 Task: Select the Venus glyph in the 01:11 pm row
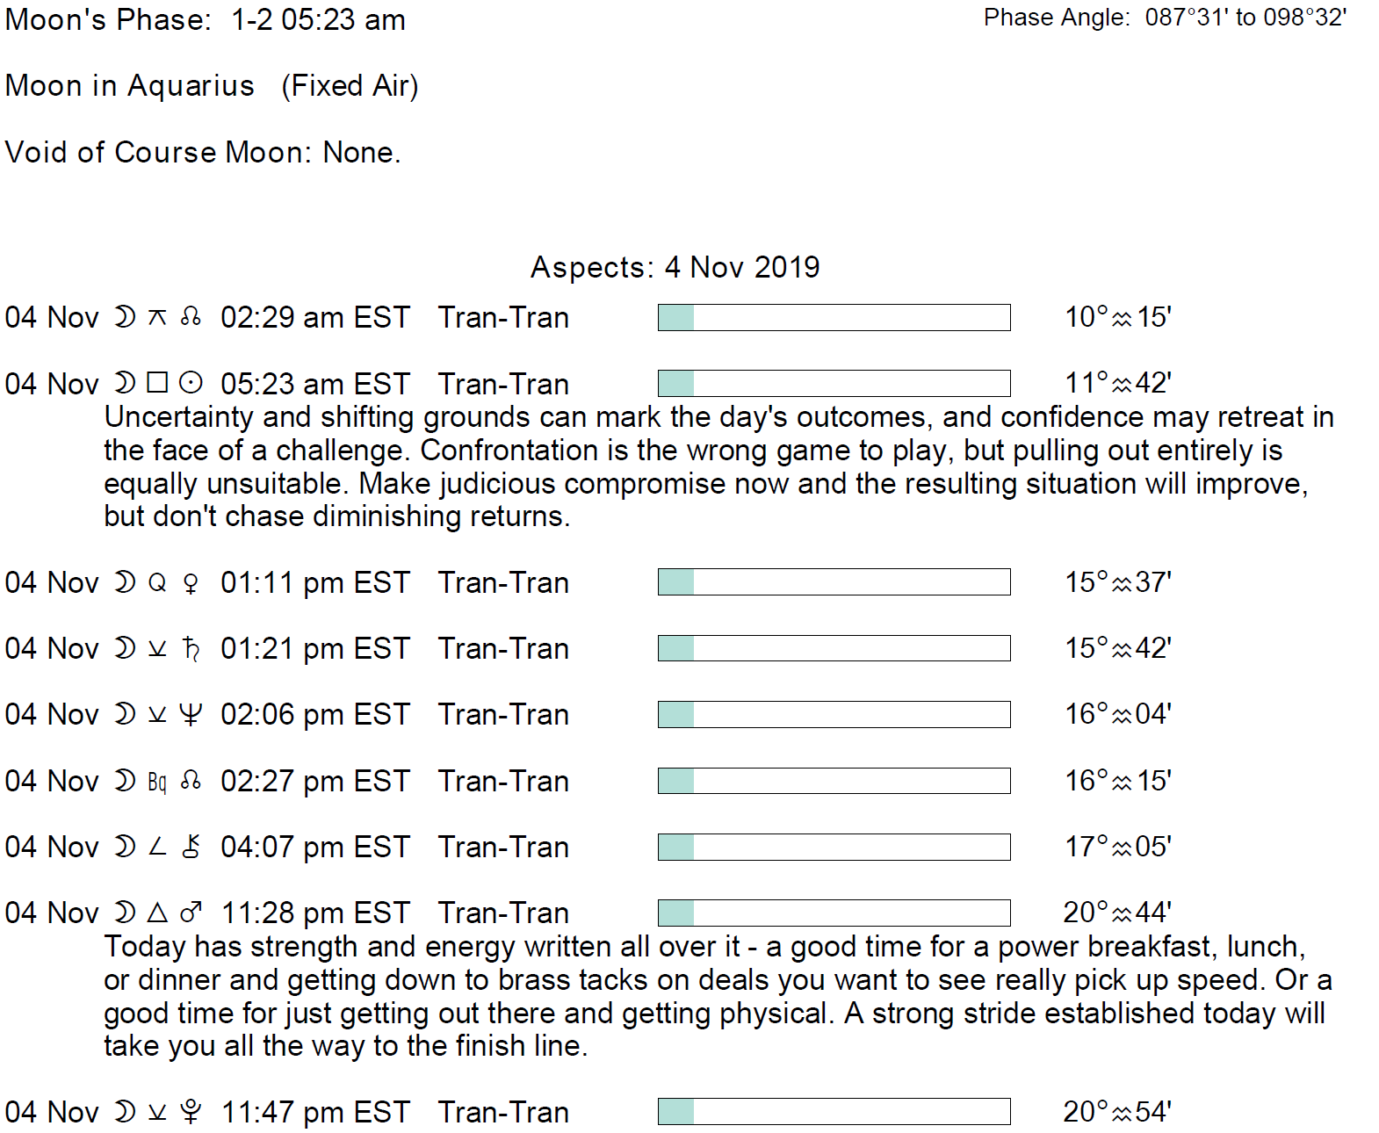pyautogui.click(x=191, y=583)
